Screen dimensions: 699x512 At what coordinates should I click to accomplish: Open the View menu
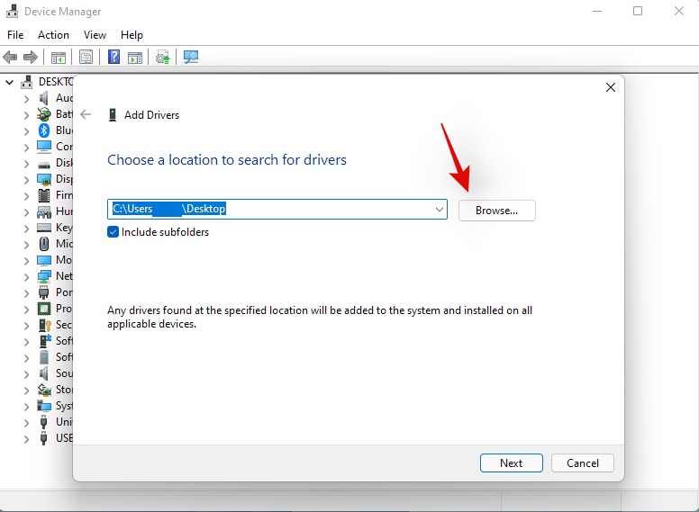point(95,35)
